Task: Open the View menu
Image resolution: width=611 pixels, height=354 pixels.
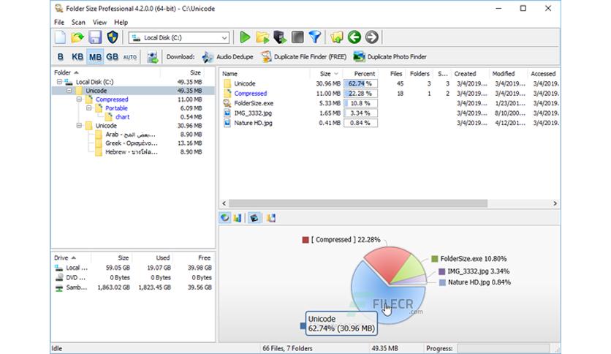Action: [99, 22]
